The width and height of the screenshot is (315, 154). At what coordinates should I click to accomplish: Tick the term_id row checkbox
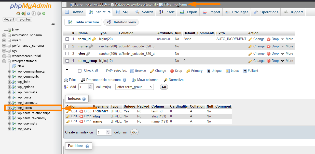tap(67, 39)
